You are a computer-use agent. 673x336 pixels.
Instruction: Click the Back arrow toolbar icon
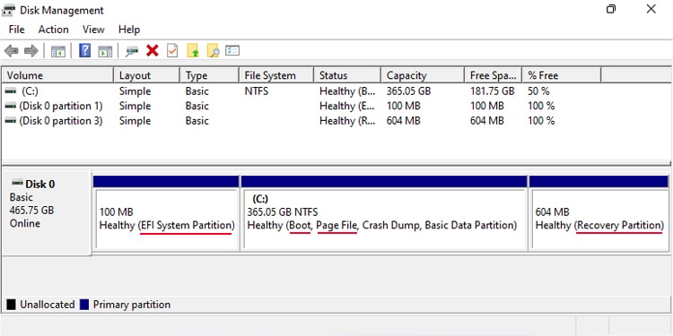(x=11, y=51)
